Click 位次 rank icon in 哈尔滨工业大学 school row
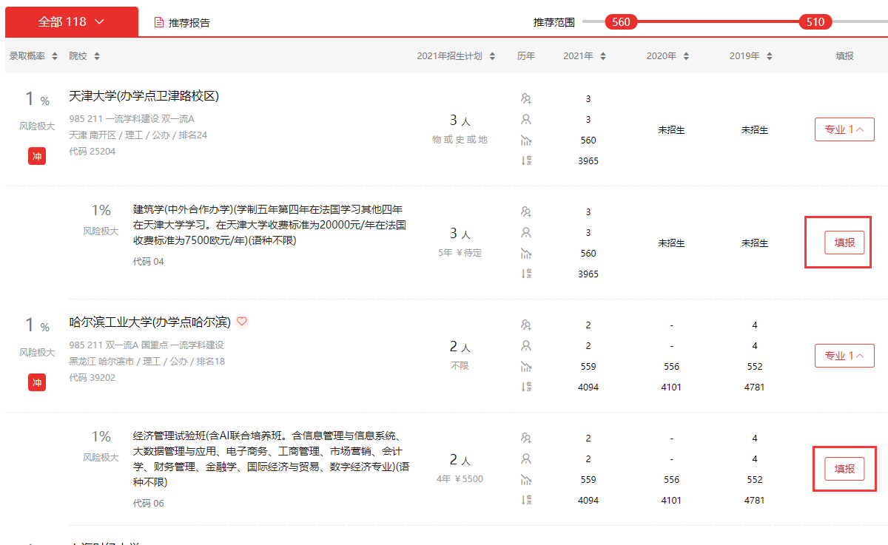Image resolution: width=888 pixels, height=545 pixels. pyautogui.click(x=526, y=387)
